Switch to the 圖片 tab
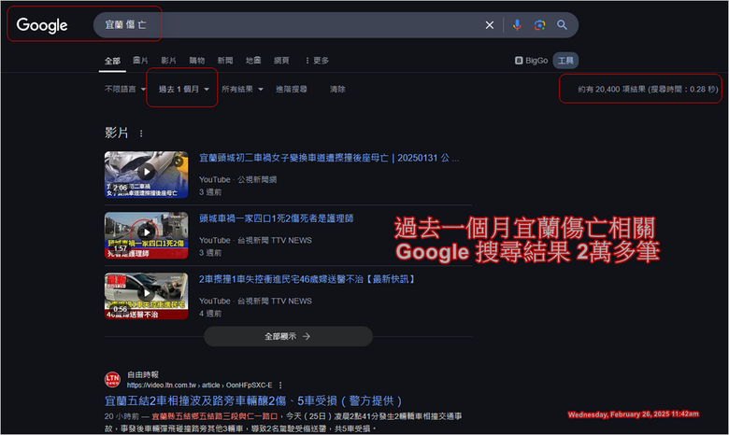 click(140, 61)
